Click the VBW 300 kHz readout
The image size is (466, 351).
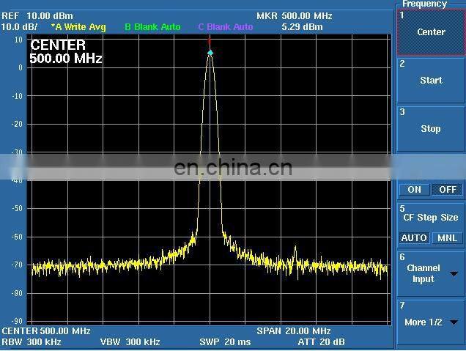coord(130,342)
